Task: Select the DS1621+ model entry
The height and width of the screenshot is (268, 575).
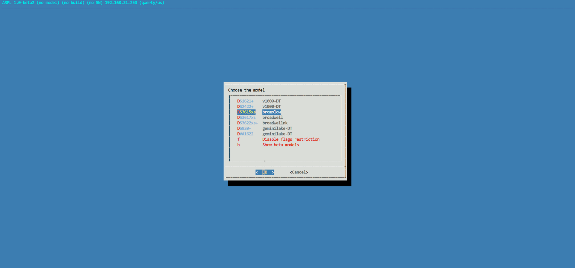Action: pyautogui.click(x=259, y=101)
